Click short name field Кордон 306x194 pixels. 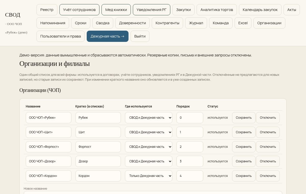point(98,176)
